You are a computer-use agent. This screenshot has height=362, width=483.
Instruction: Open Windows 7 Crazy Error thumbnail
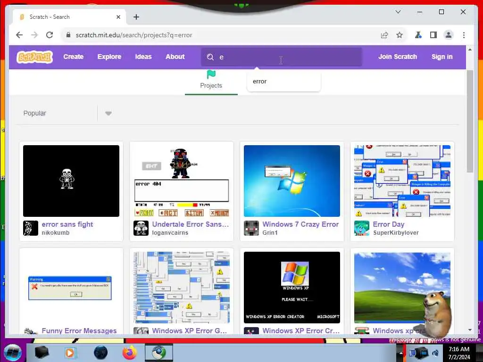pos(291,181)
